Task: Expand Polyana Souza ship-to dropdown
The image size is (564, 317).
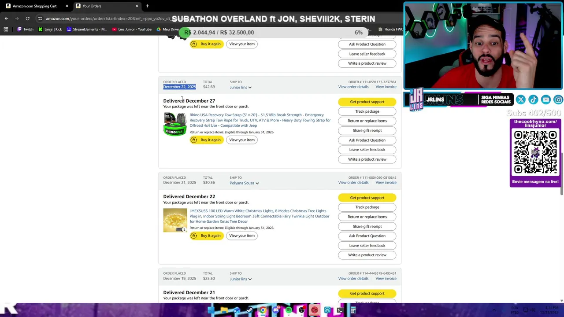Action: coord(244,183)
